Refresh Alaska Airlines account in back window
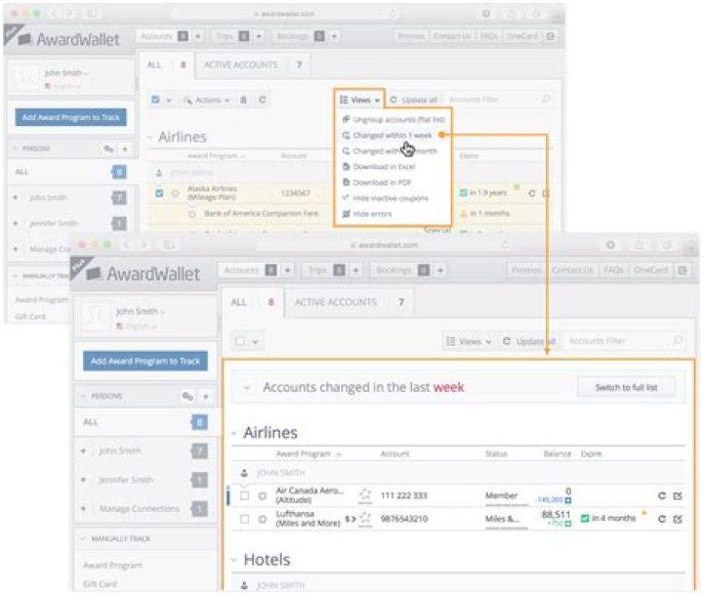This screenshot has width=703, height=595. pyautogui.click(x=532, y=193)
